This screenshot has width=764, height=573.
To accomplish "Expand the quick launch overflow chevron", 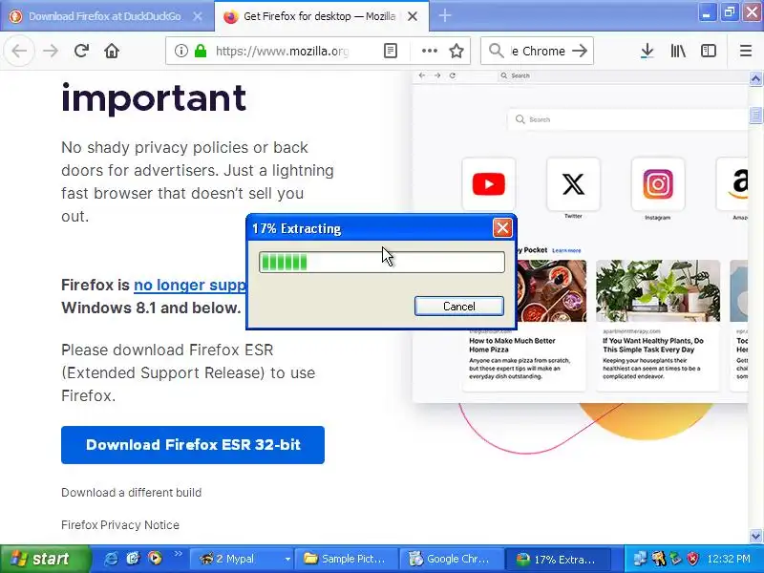I will click(178, 554).
